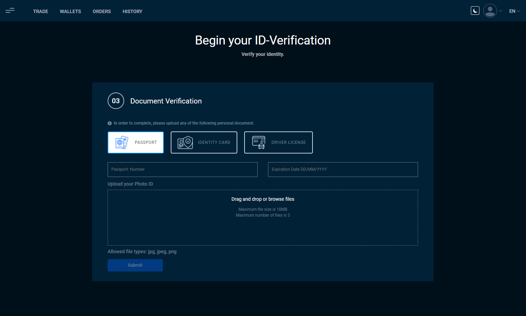Toggle dark mode moon icon

click(475, 11)
